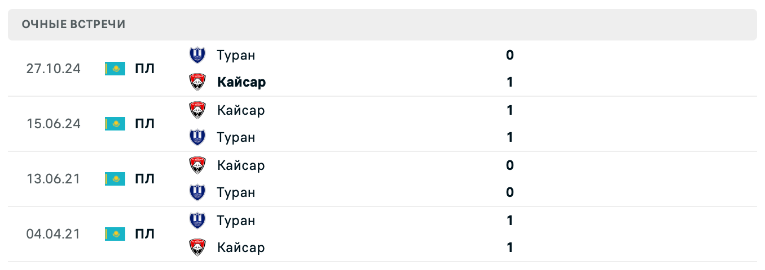Click Kazakhstan flag next to 13.06.21
The height and width of the screenshot is (270, 765).
click(x=115, y=179)
